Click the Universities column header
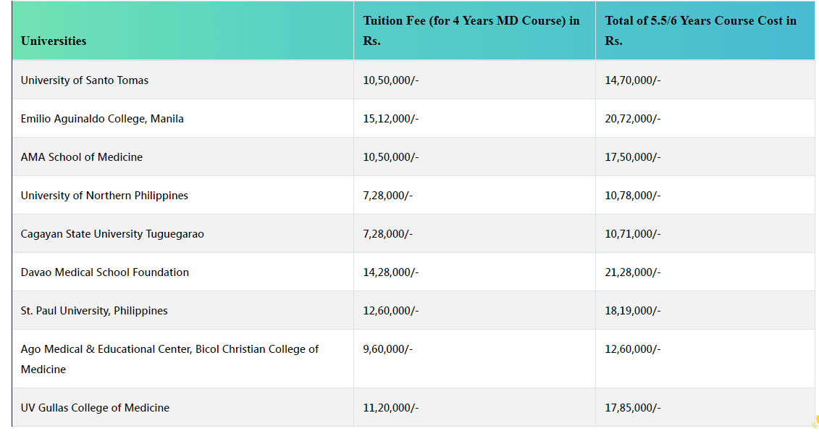This screenshot has height=434, width=819. (x=54, y=41)
